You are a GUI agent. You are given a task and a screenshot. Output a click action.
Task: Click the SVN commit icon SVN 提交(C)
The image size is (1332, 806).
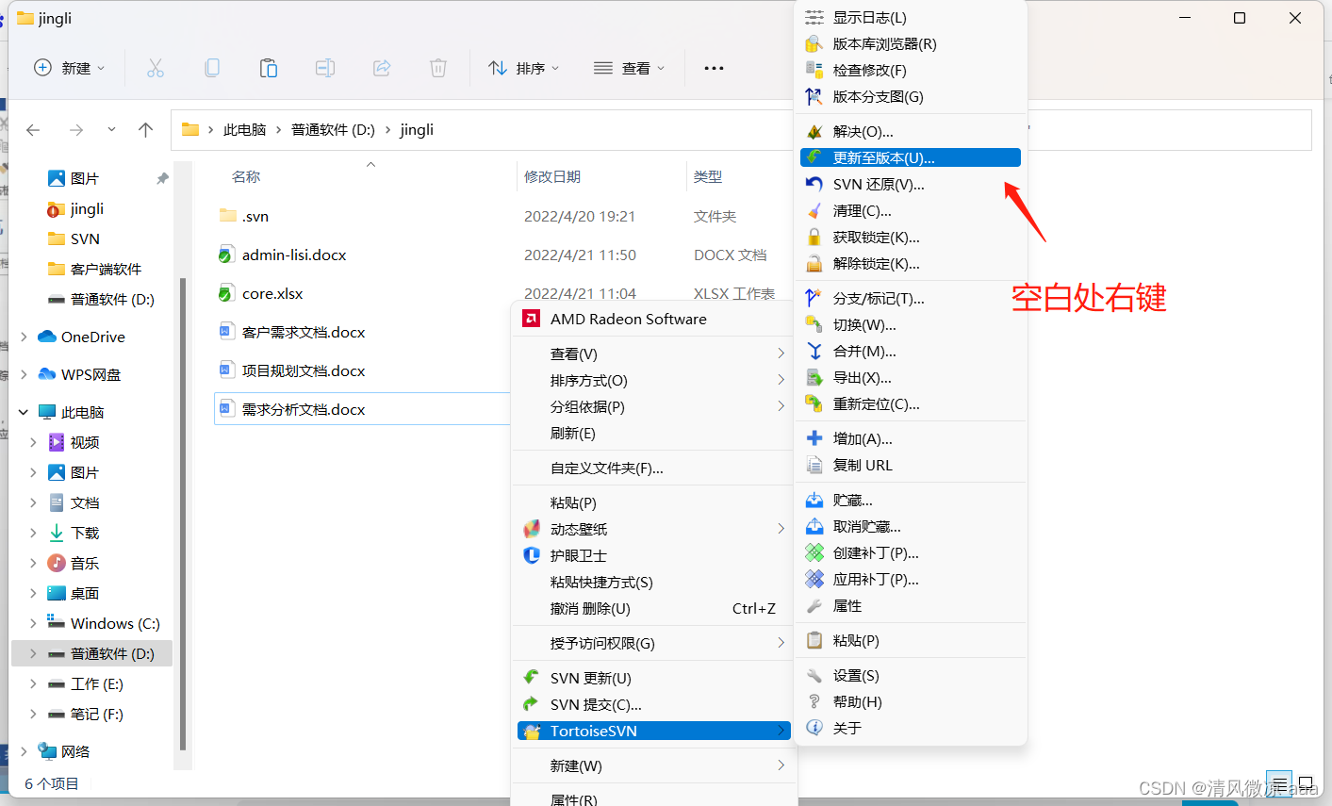tap(532, 705)
